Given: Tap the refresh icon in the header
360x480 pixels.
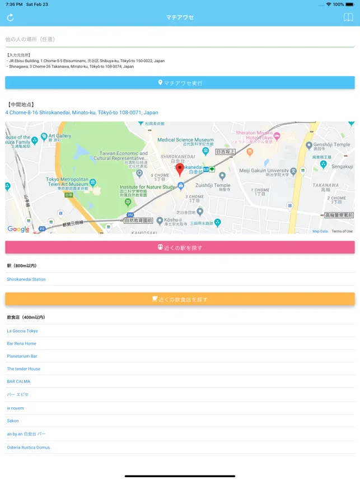Looking at the screenshot, I should (x=11, y=17).
